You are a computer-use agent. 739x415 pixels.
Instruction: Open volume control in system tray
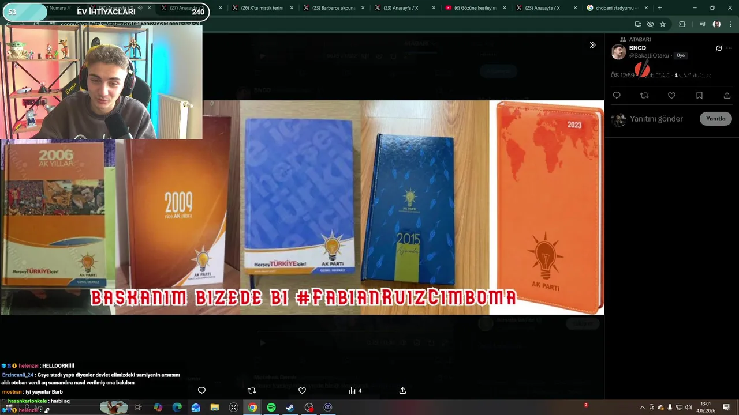(x=688, y=408)
